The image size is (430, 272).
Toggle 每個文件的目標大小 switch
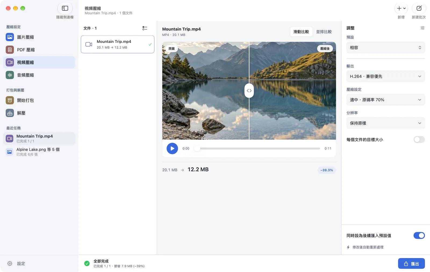[419, 139]
